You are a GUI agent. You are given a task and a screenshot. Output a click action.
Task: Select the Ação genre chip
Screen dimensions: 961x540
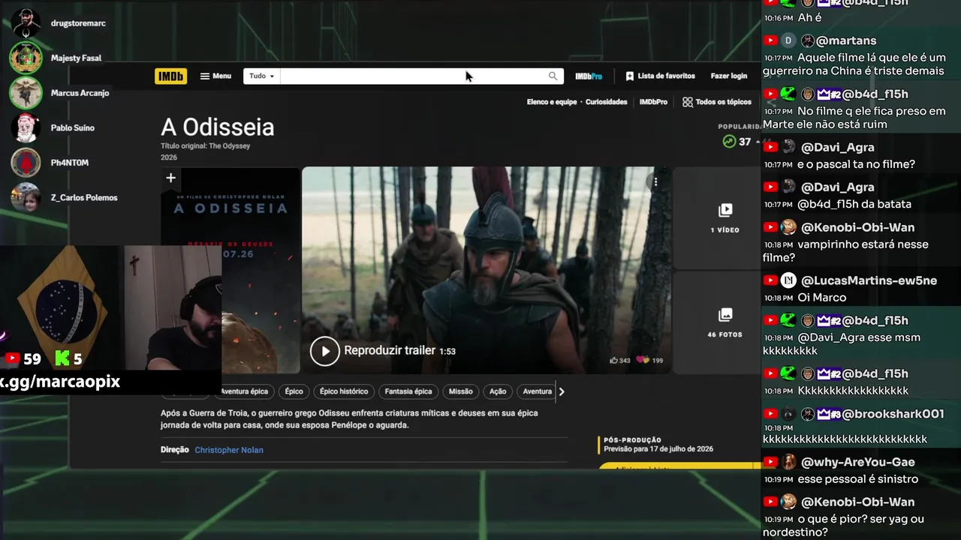click(x=498, y=391)
